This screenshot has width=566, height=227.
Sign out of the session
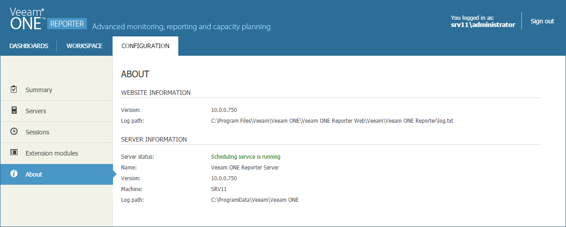coord(542,21)
